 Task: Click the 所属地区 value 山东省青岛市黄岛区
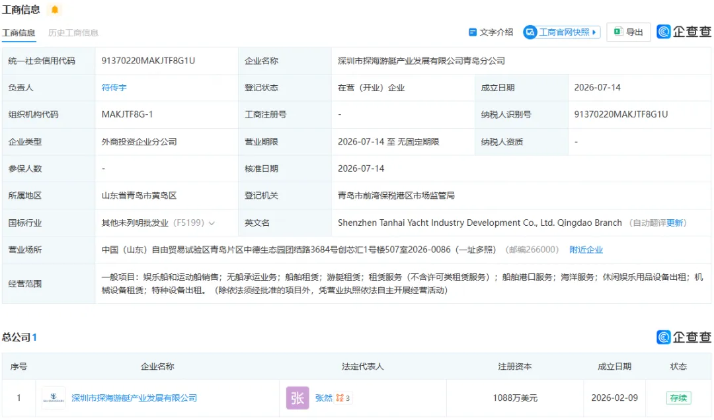[x=139, y=195]
